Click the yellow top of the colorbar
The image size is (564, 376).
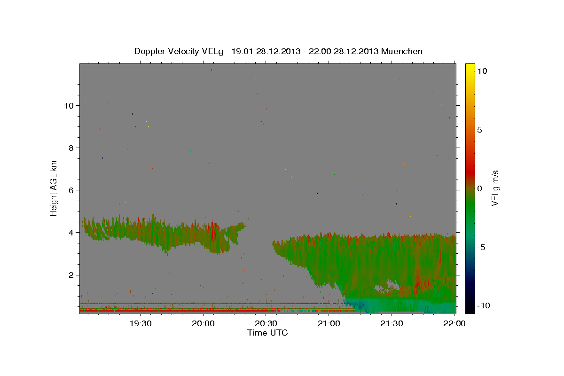tap(470, 67)
